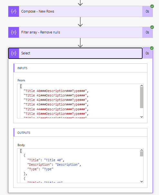Click the "Title 45###Description###Type###" line
Image resolution: width=159 pixels, height=195 pixels.
[x=56, y=114]
